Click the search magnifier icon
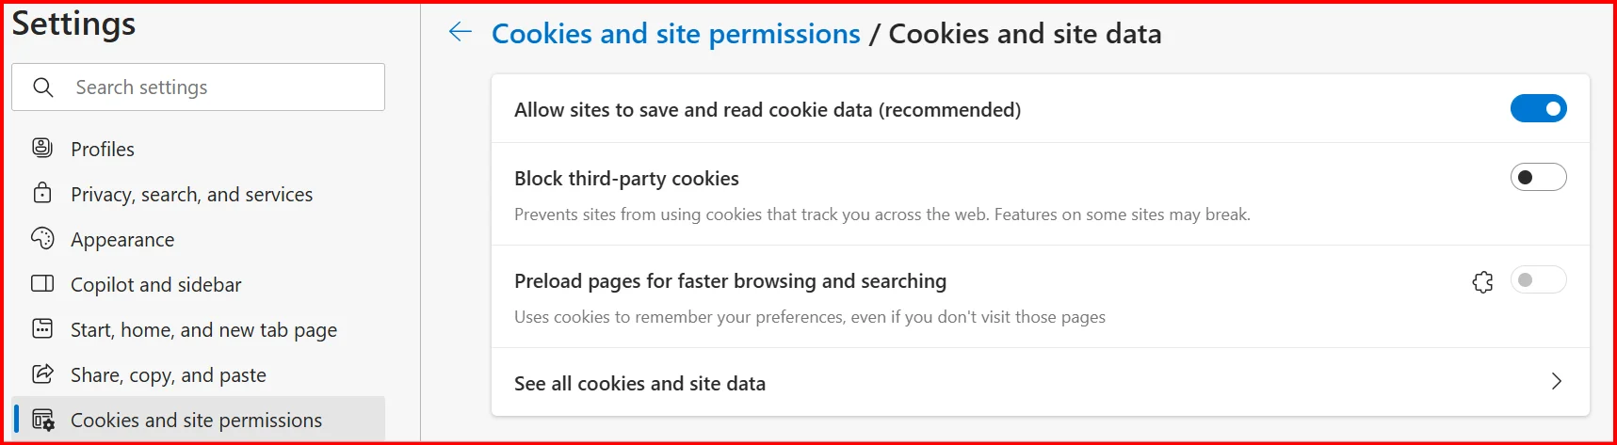Screen dimensions: 1617x445 43,87
